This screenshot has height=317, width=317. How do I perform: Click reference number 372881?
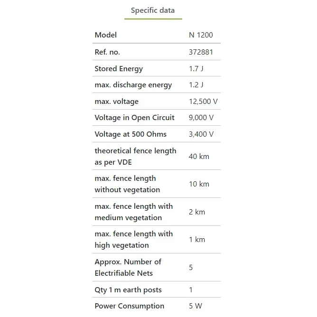201,52
